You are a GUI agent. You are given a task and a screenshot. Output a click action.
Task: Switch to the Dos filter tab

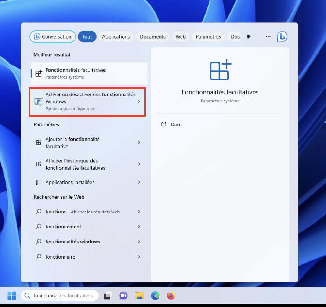pos(234,37)
